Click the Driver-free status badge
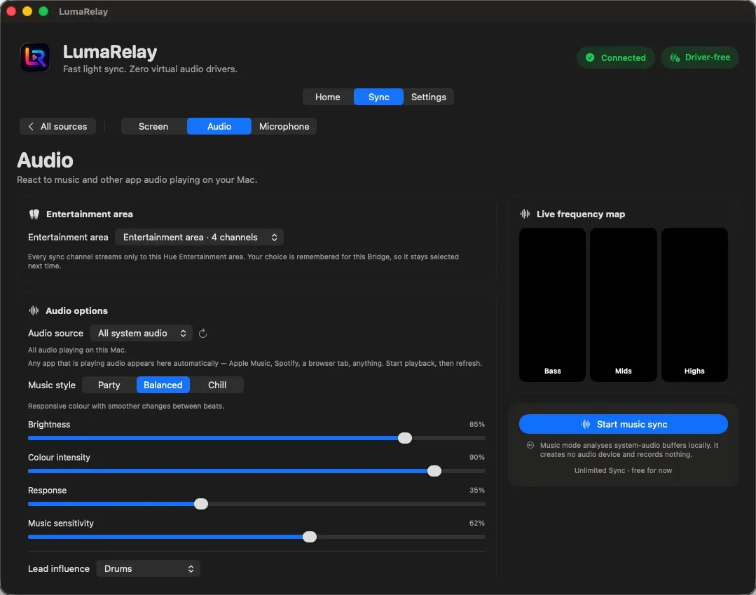The width and height of the screenshot is (756, 595). coord(699,57)
